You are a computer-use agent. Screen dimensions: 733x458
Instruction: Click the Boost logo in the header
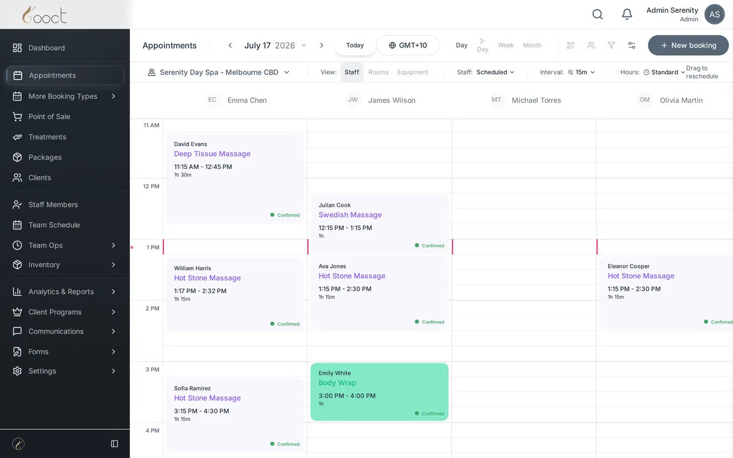(45, 14)
